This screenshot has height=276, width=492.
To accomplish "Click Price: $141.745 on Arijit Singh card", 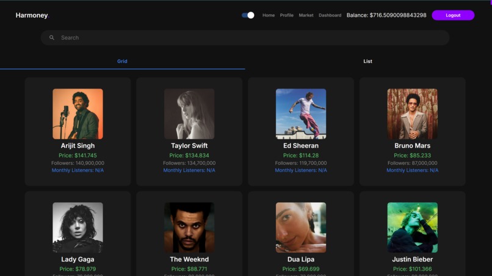I will point(78,156).
